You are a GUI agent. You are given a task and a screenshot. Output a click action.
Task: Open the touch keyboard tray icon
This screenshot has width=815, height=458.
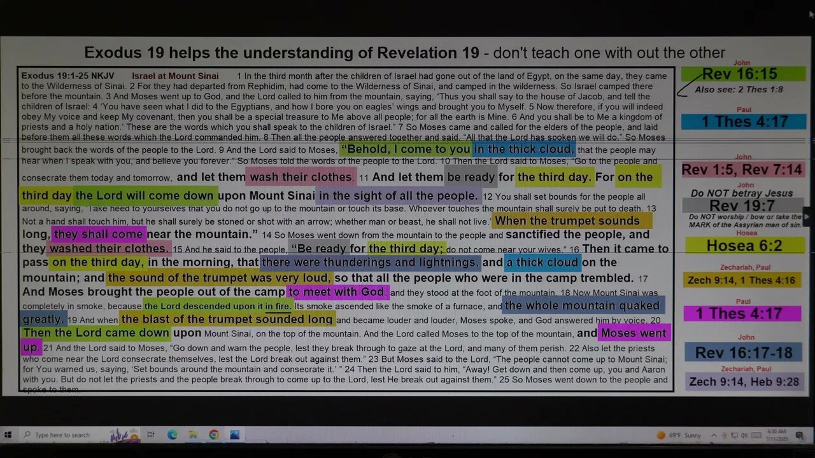point(756,436)
